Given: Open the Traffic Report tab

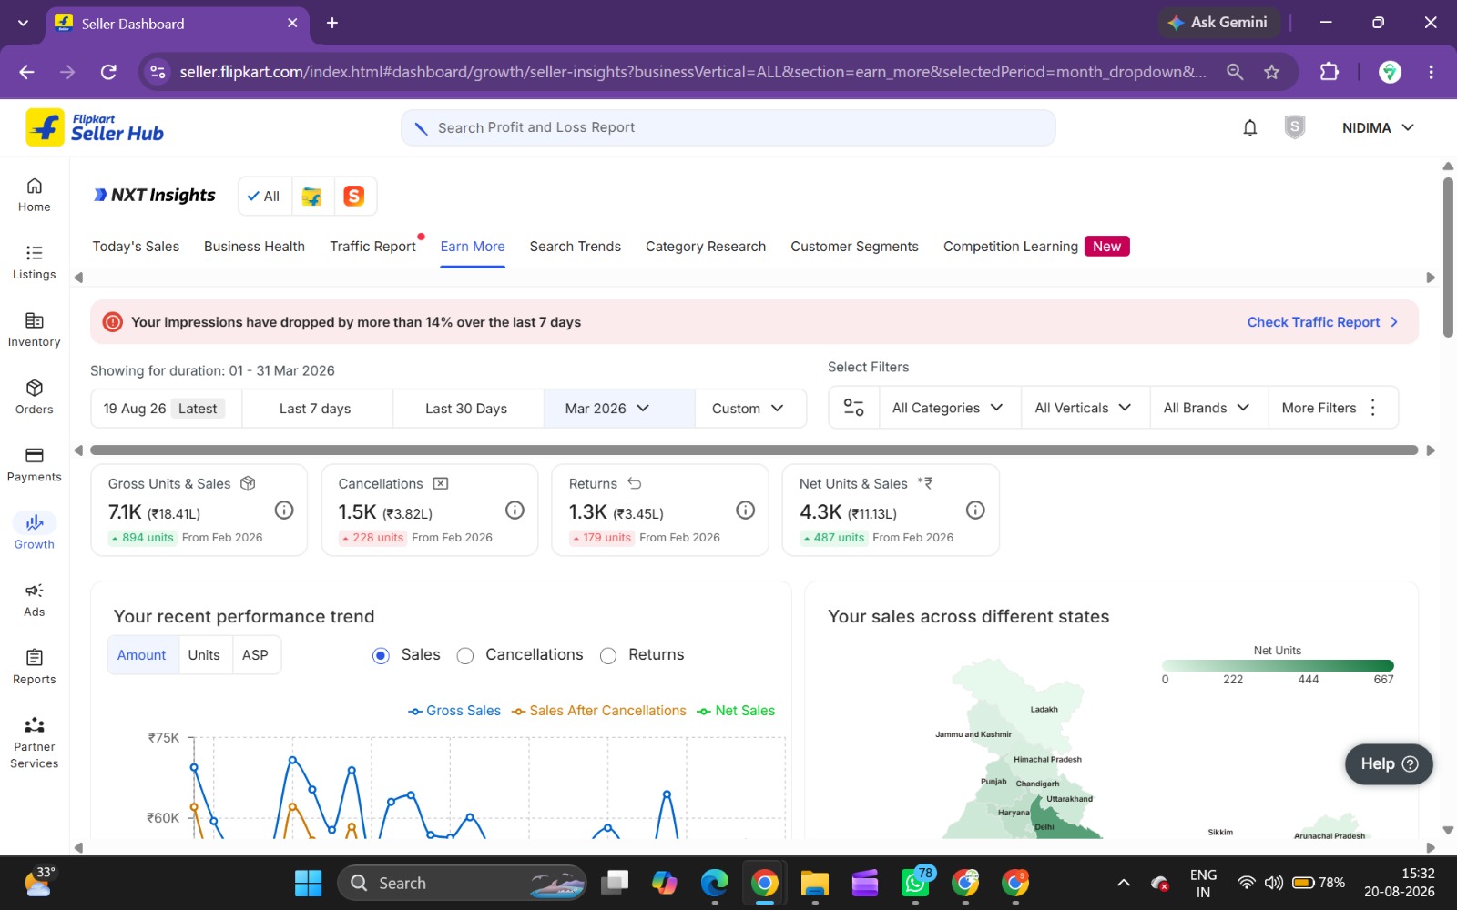Looking at the screenshot, I should (372, 247).
